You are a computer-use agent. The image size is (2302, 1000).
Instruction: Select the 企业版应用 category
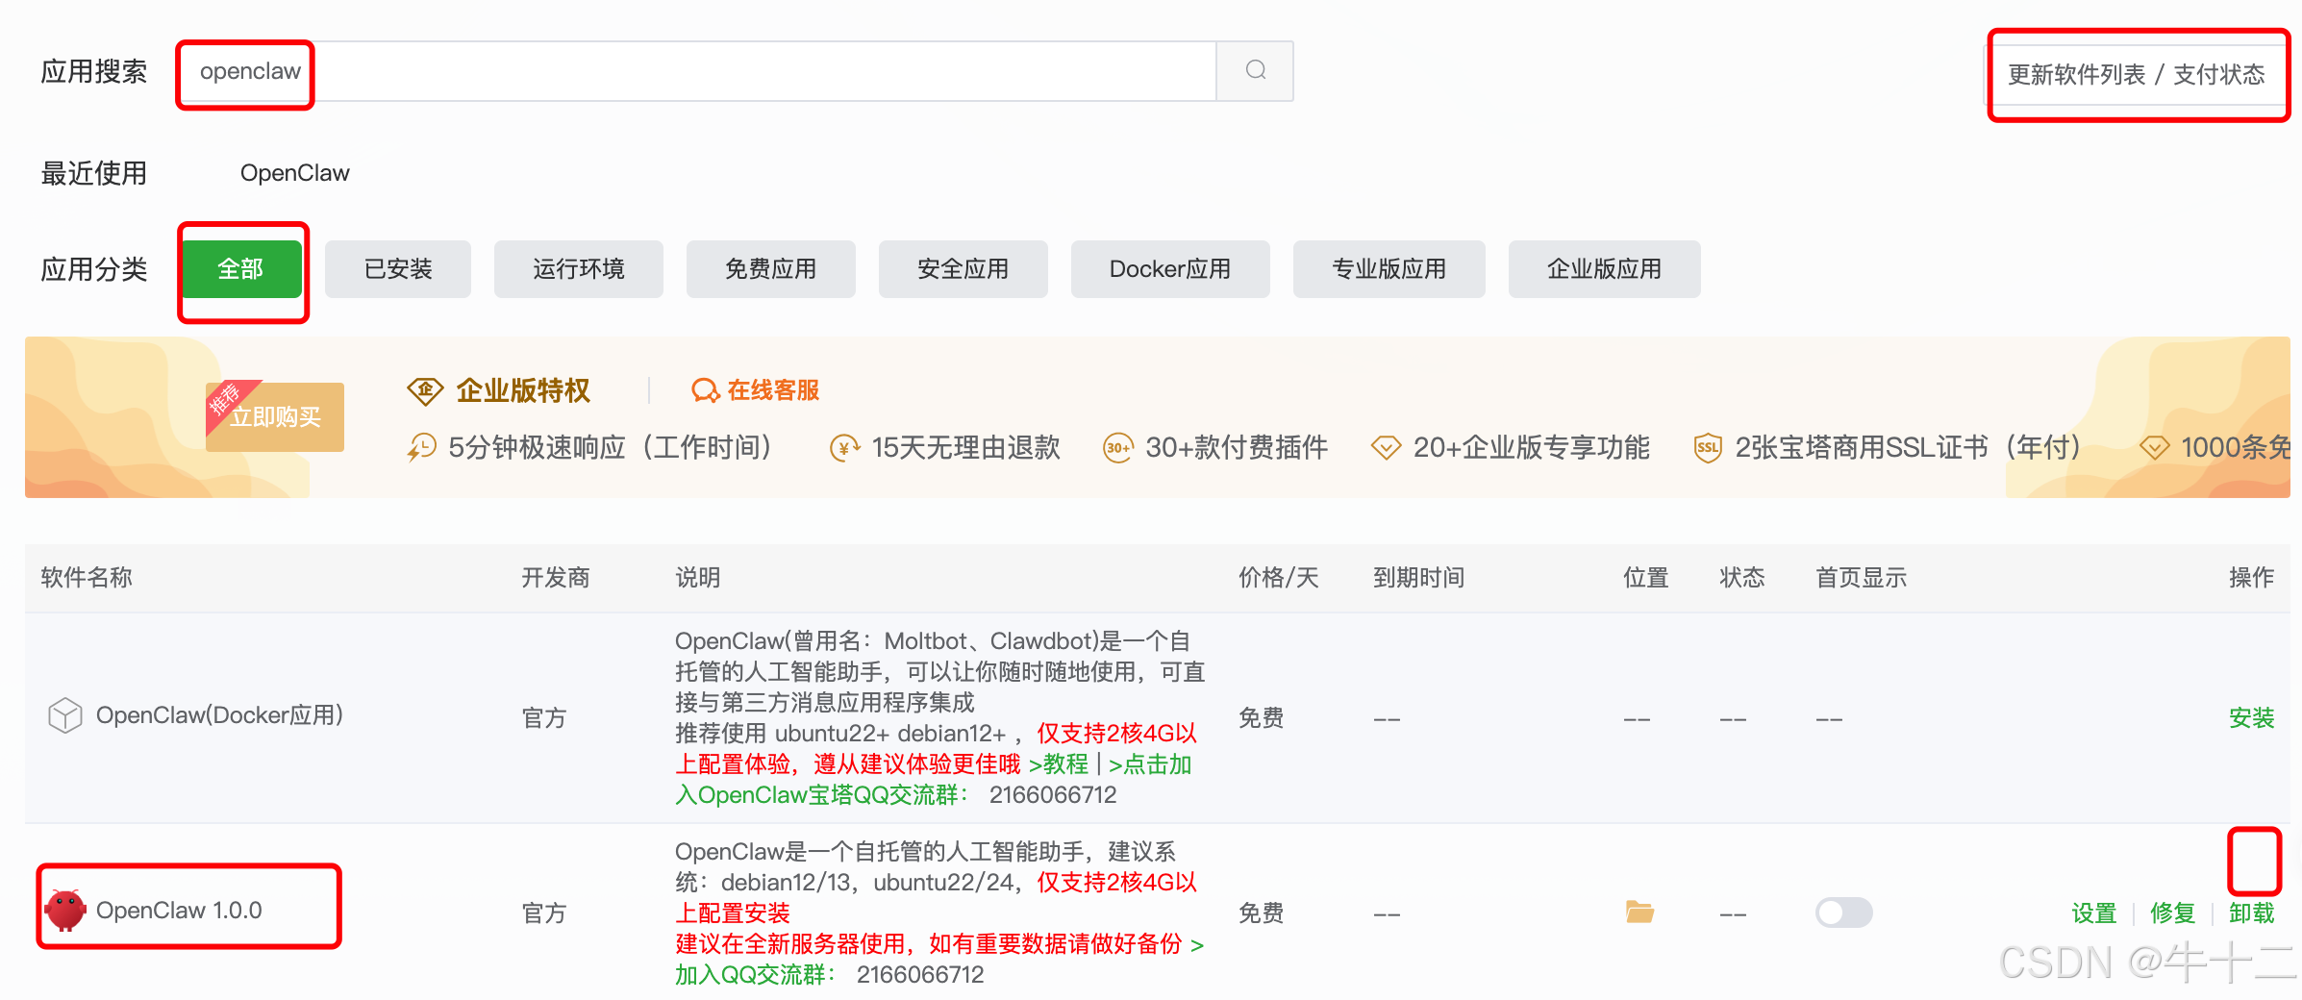[x=1605, y=269]
